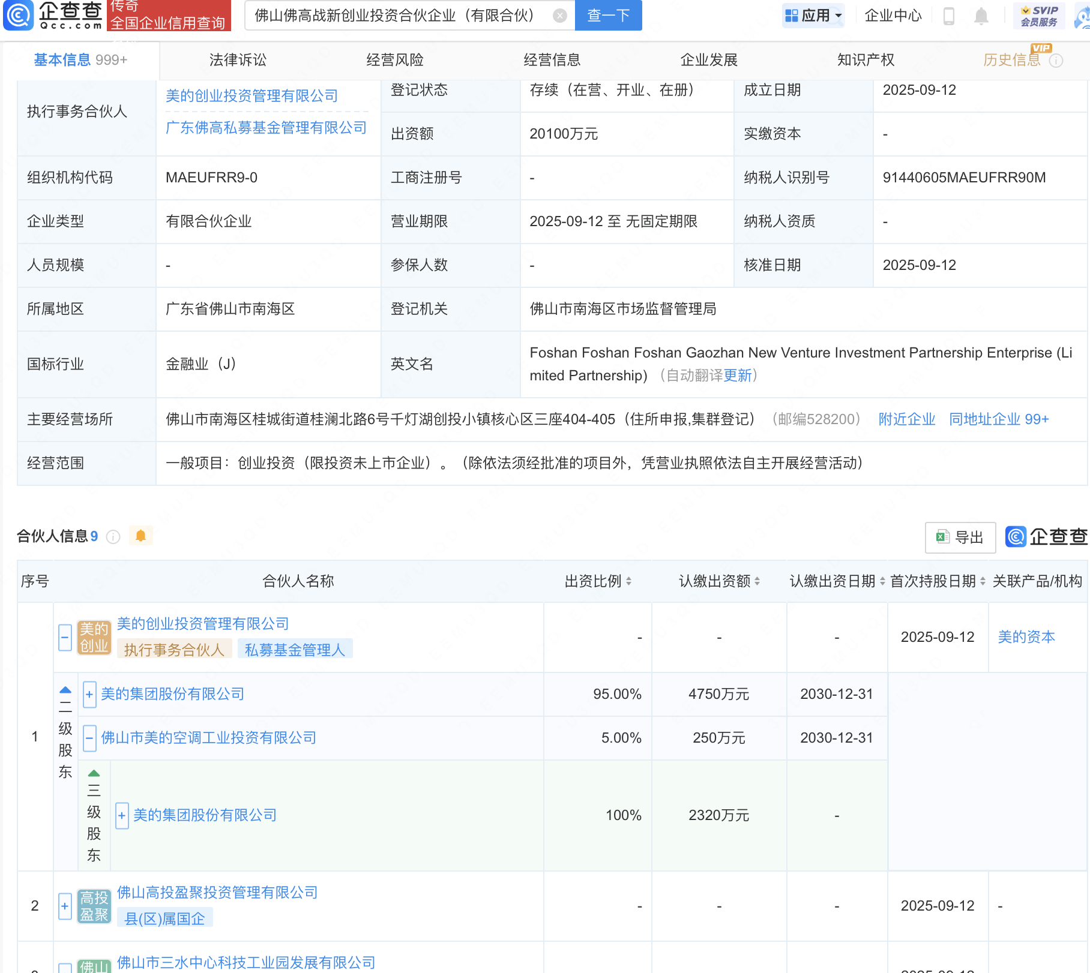
Task: Click the 查一下 search button
Action: (x=609, y=16)
